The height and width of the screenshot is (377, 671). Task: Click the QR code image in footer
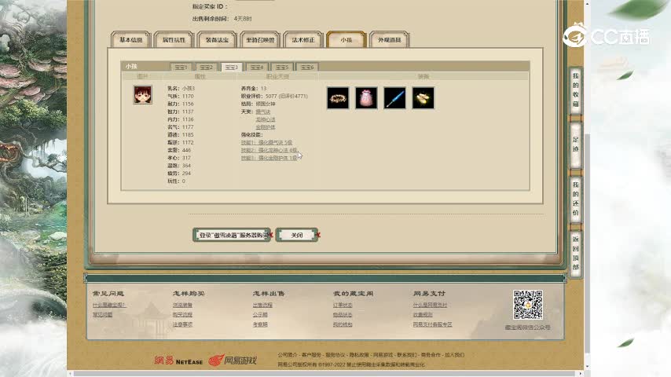[x=528, y=305]
